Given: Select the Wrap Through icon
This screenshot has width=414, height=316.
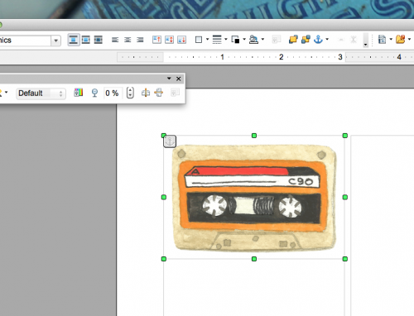Looking at the screenshot, I should tap(99, 40).
